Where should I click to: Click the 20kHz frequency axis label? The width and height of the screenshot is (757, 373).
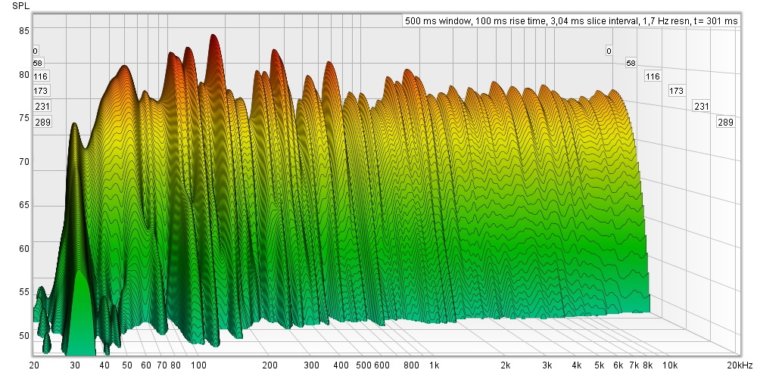738,365
